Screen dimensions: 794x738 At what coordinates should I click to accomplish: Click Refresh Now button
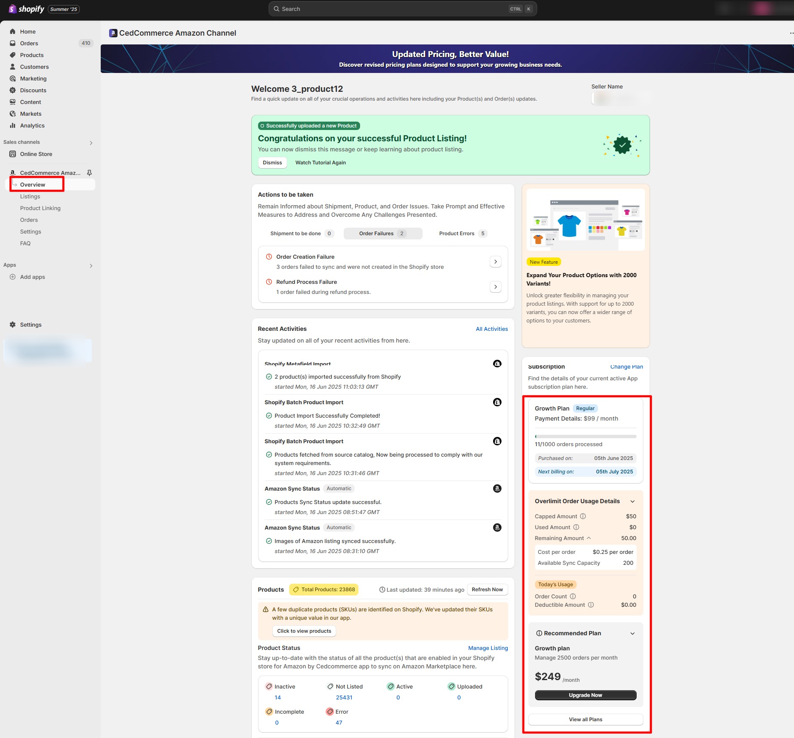click(487, 590)
